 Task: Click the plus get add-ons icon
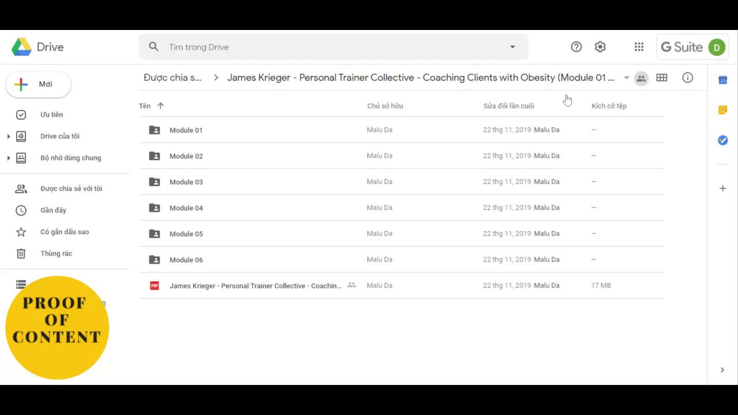tap(722, 188)
